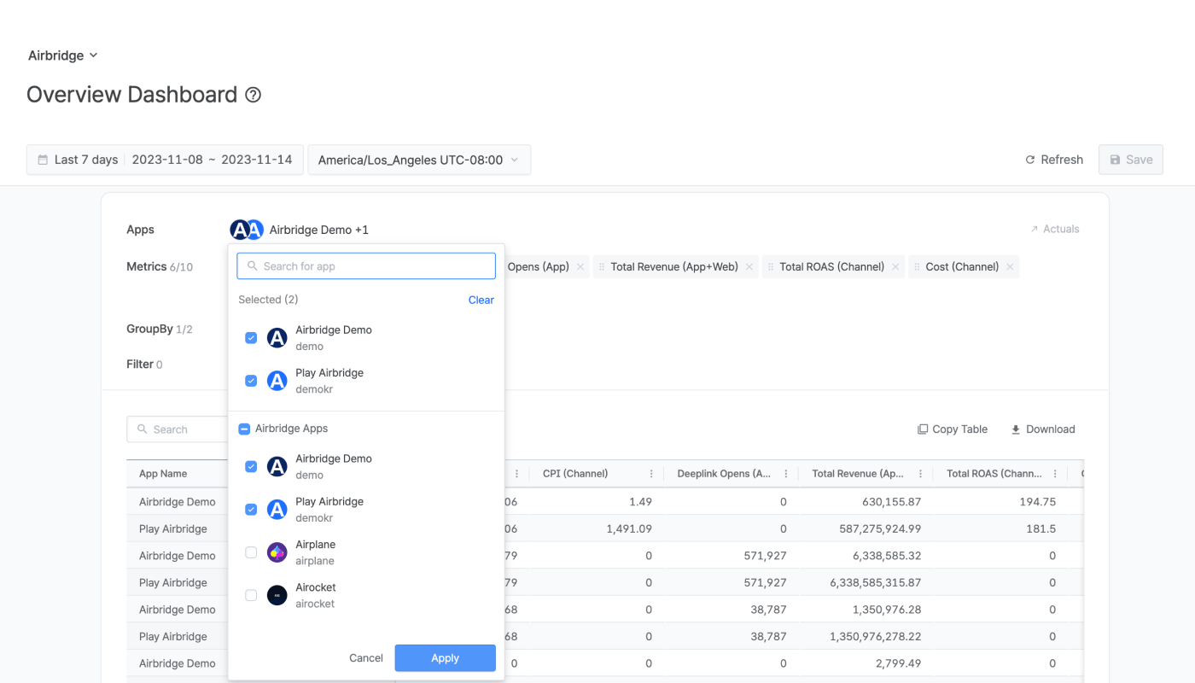Click Play Airbridge icon in Selected list

tap(277, 381)
